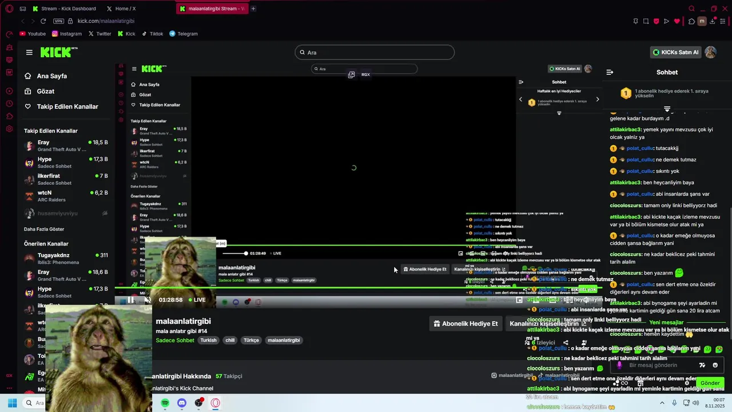Click KICKs Satın Al button
The image size is (732, 412).
[675, 52]
